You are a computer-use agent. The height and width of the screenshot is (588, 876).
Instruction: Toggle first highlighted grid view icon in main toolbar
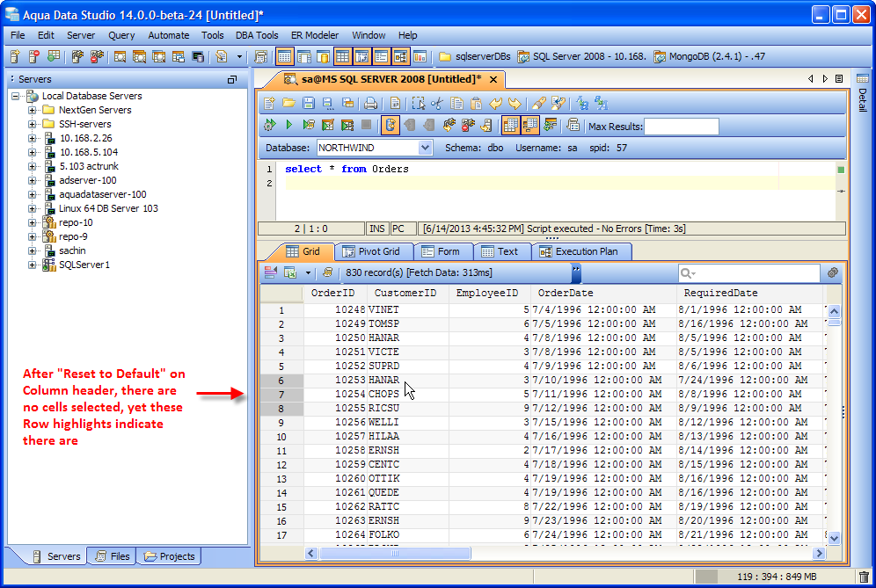284,56
